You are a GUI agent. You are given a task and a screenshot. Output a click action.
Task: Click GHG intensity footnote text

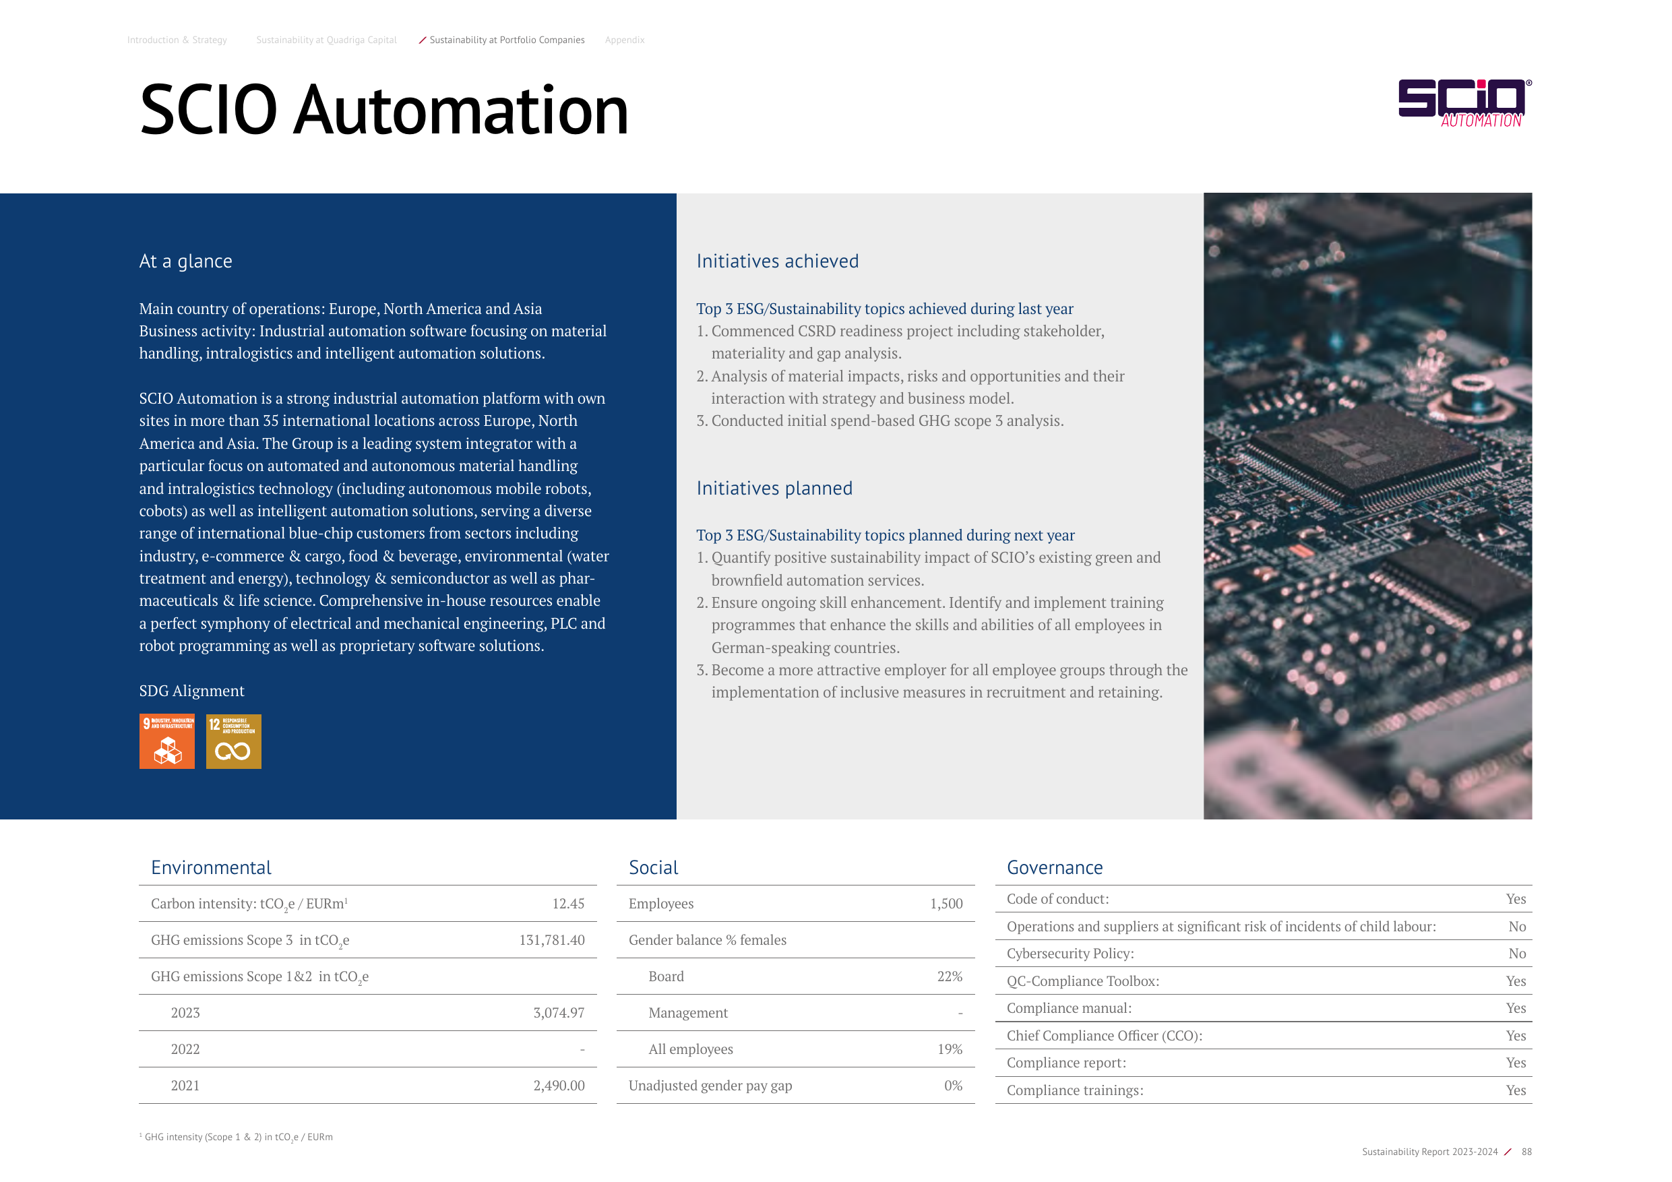[236, 1138]
